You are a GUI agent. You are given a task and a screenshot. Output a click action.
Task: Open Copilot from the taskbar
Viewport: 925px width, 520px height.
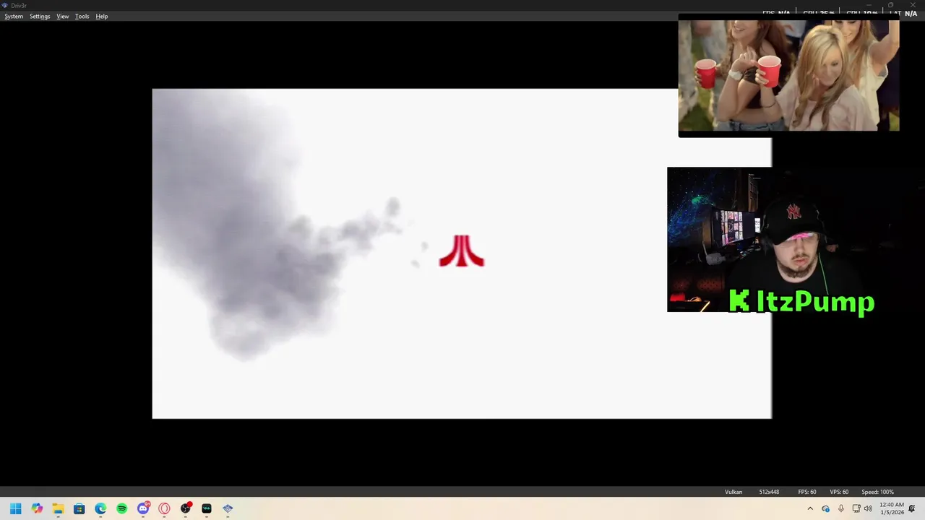tap(37, 508)
